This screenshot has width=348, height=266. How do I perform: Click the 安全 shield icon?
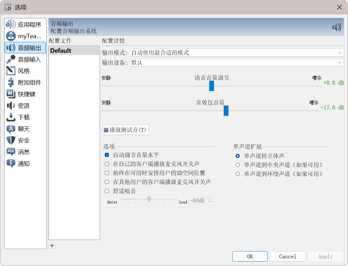pos(11,141)
